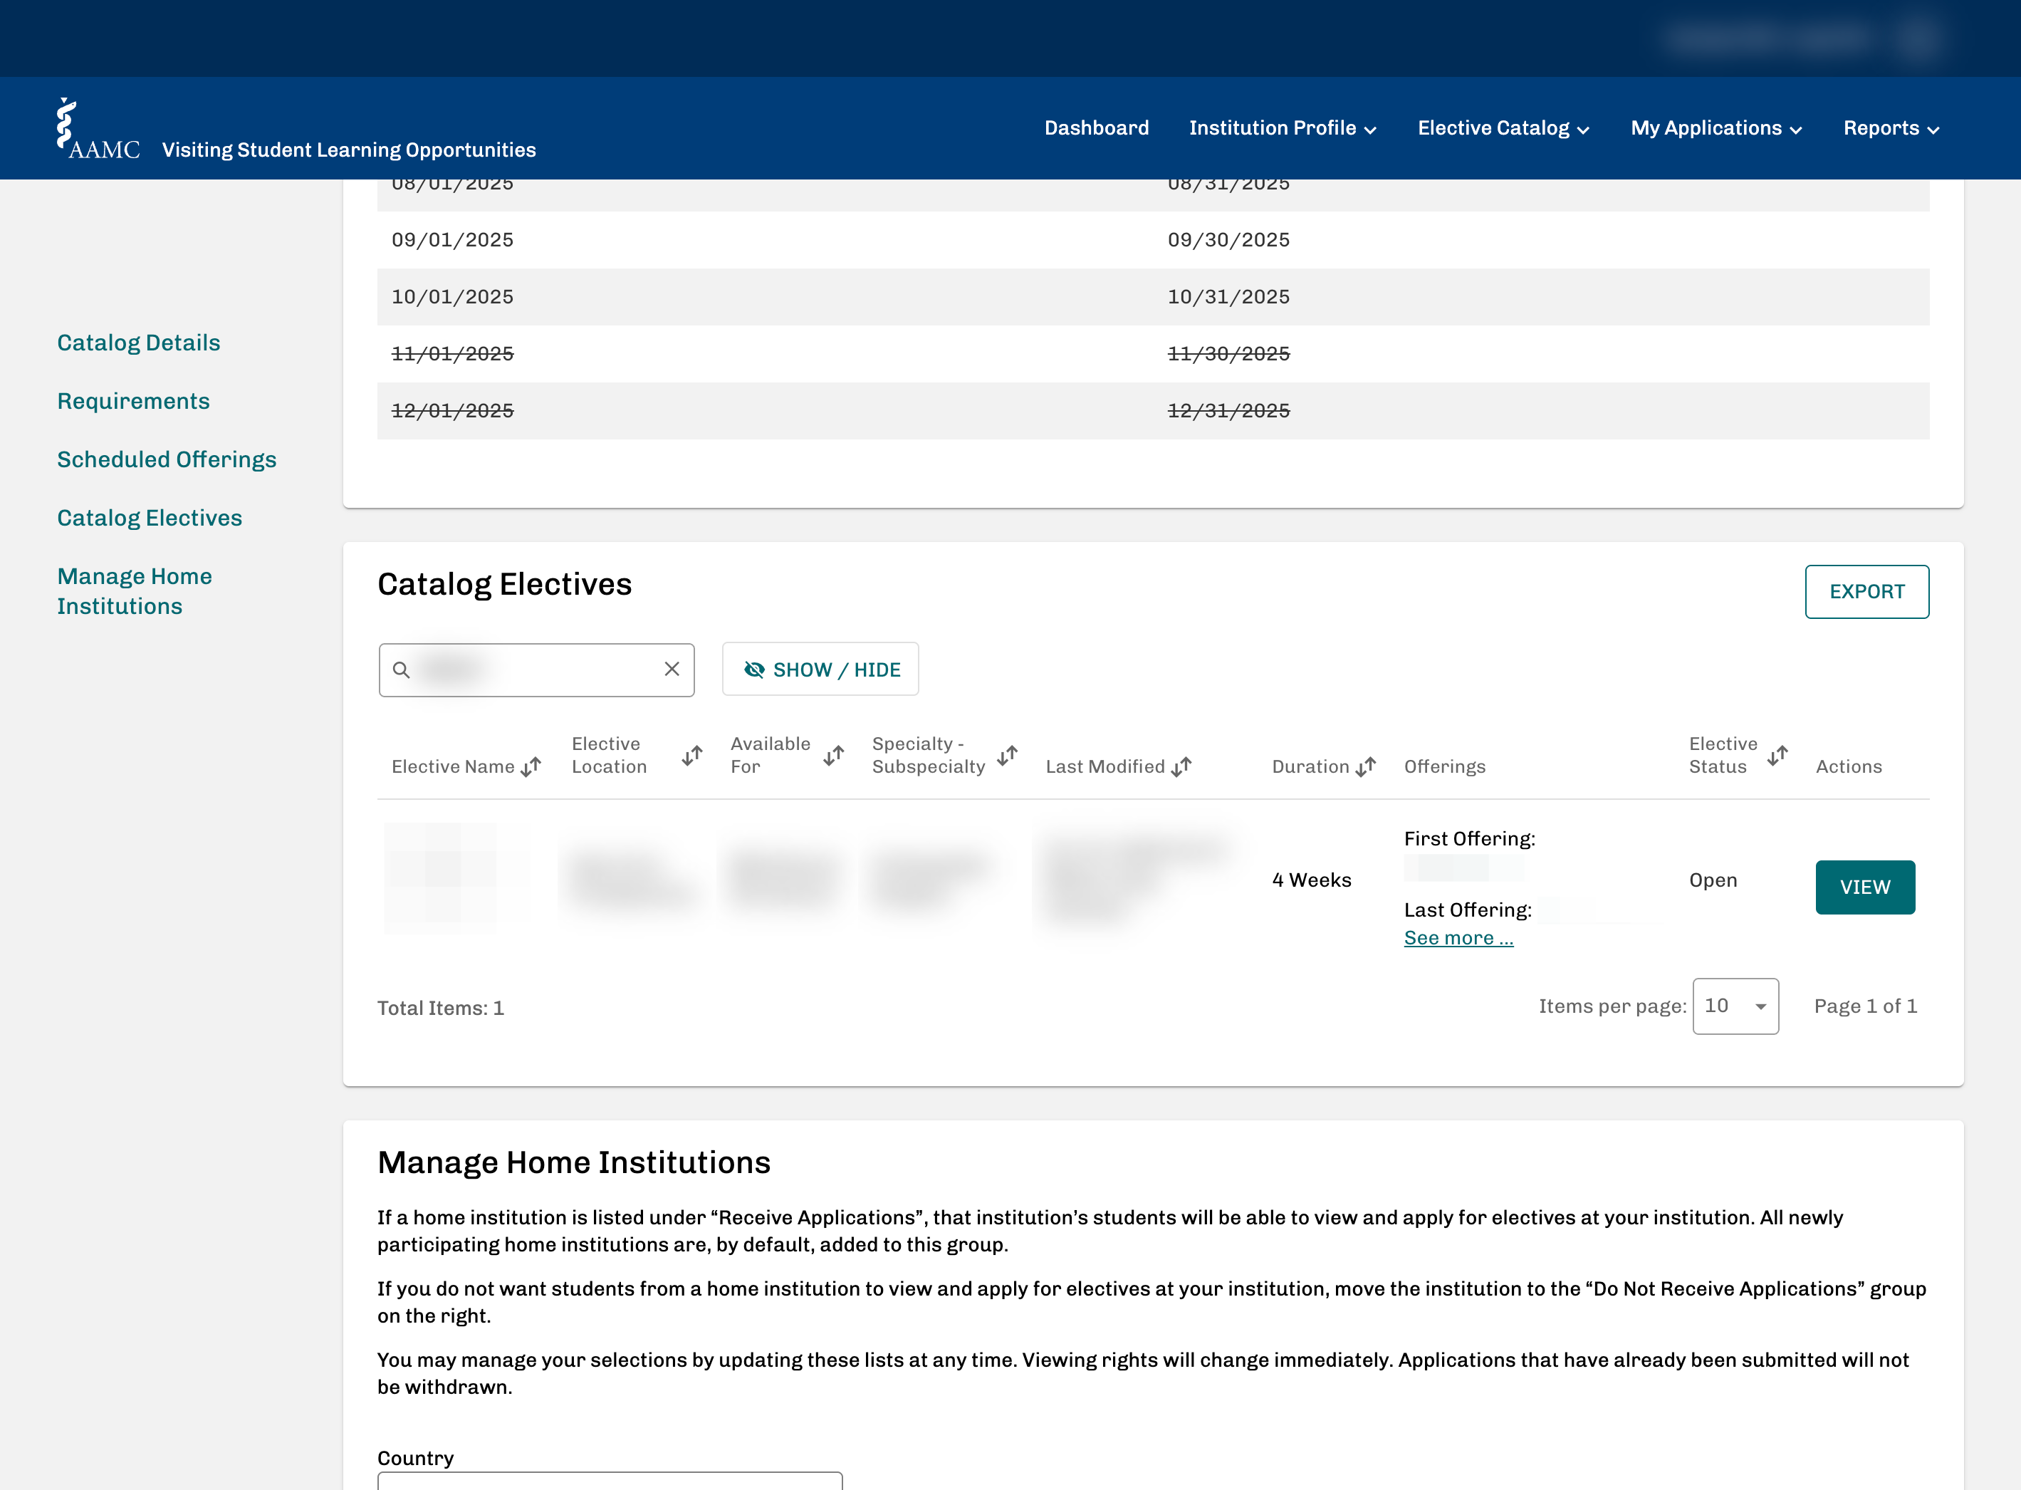2021x1490 pixels.
Task: Open Institution Profile menu
Action: 1283,128
